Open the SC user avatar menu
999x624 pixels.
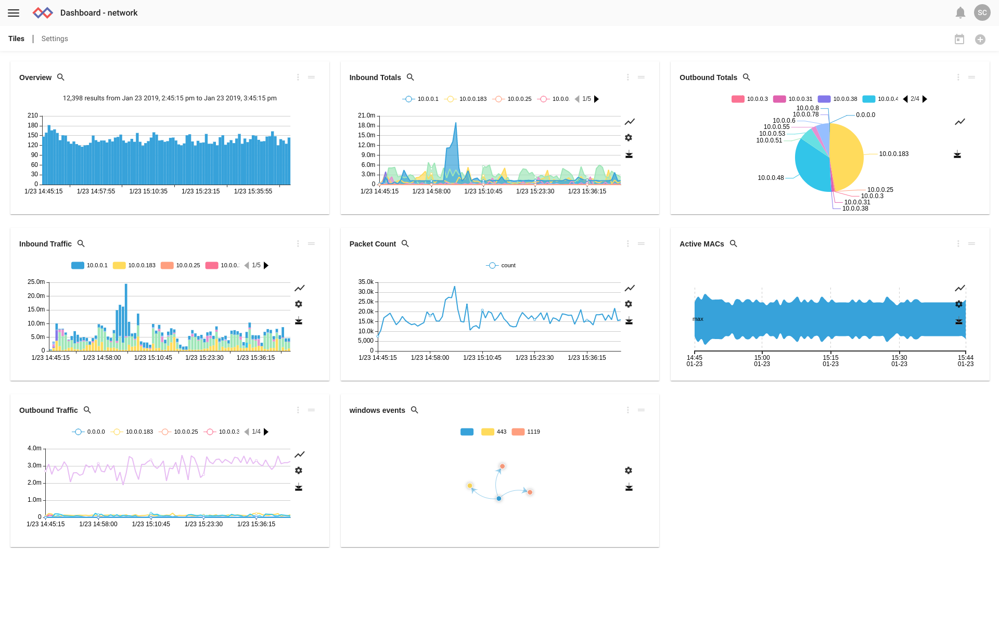pos(982,13)
